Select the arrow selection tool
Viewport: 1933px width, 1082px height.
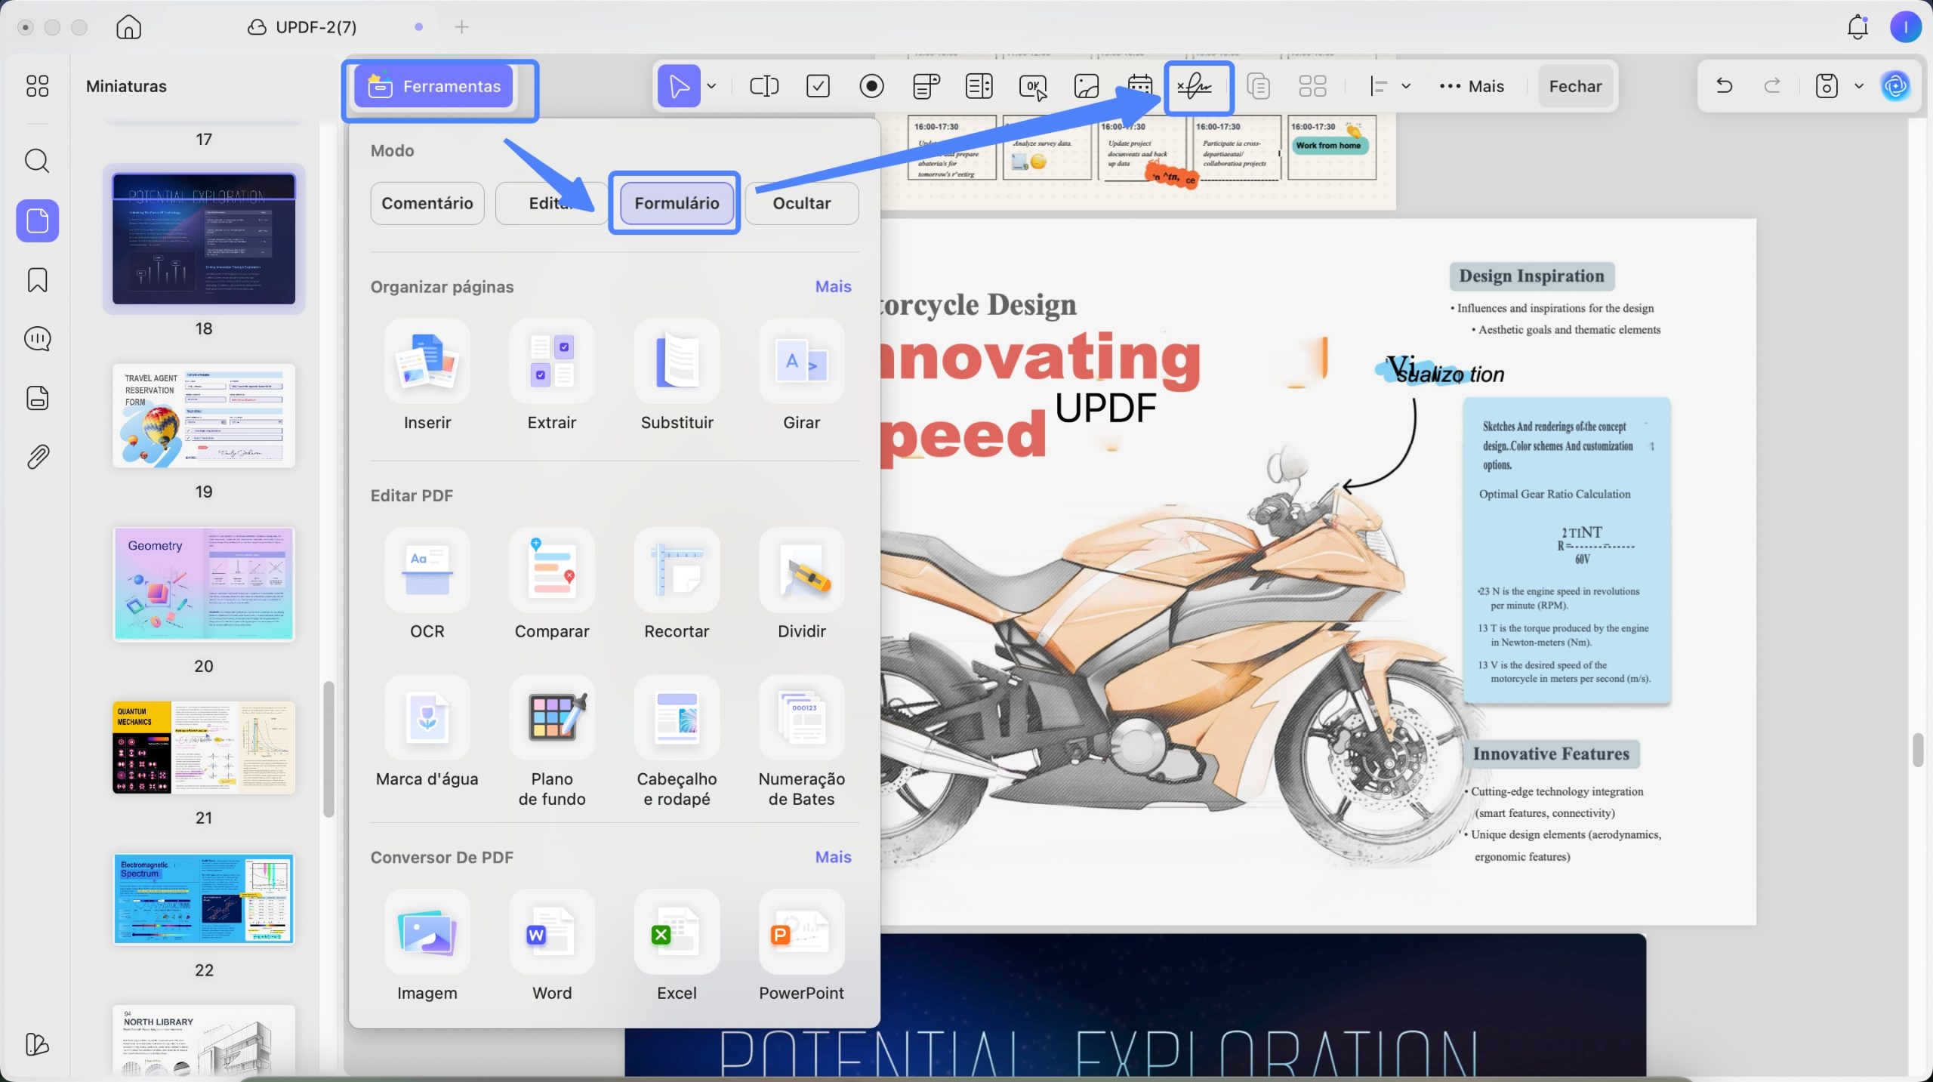pyautogui.click(x=679, y=86)
